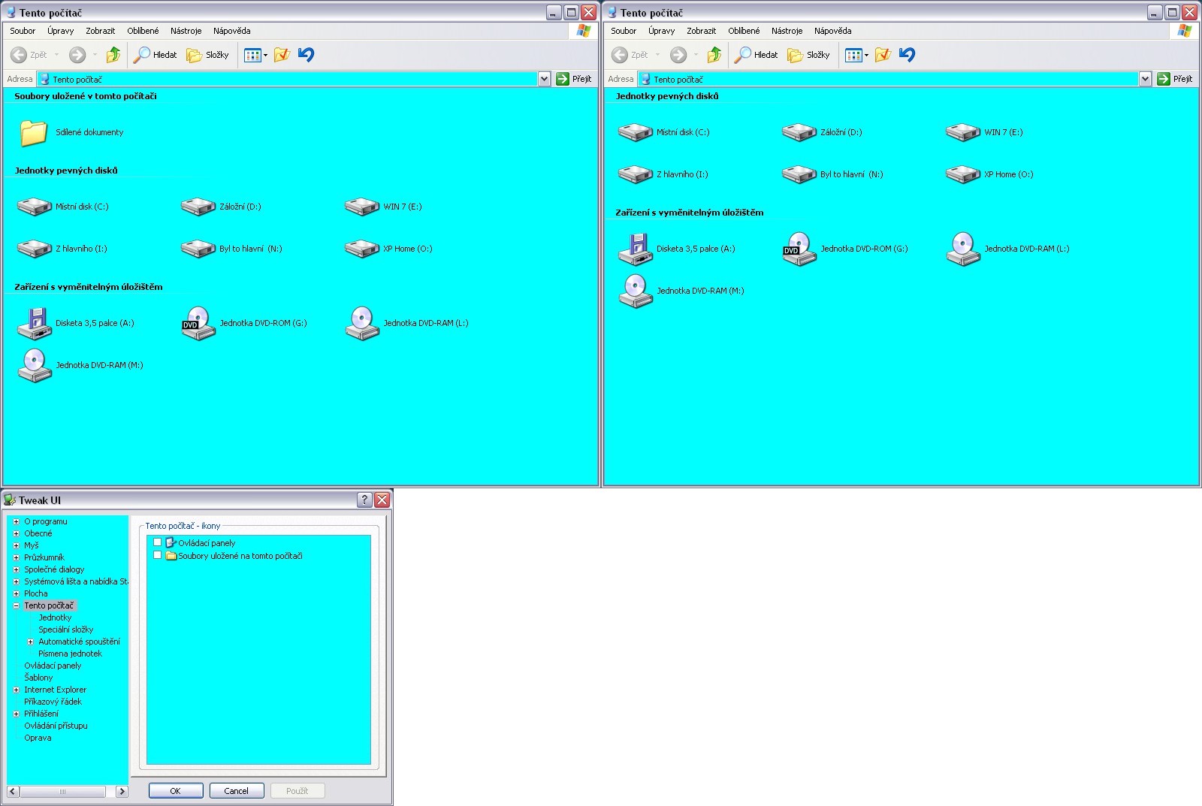The width and height of the screenshot is (1202, 806).
Task: Select WIN 7 (E:) drive in right window
Action: (963, 133)
